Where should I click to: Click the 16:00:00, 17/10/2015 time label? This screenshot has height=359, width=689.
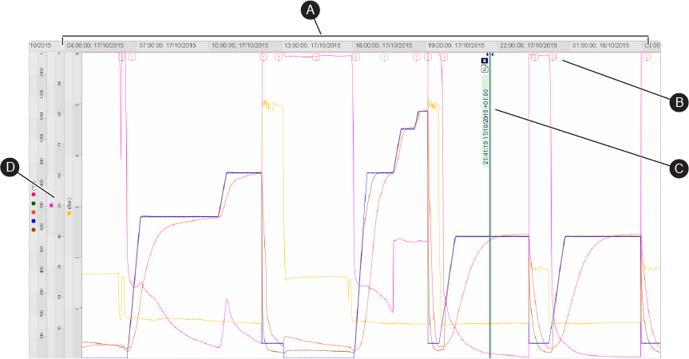coord(383,45)
